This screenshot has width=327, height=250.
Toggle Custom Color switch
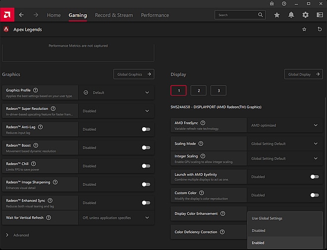(x=315, y=195)
